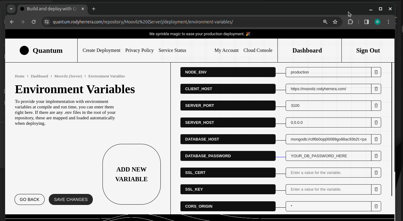Click the SERVER_HOST variable name field

tap(228, 123)
